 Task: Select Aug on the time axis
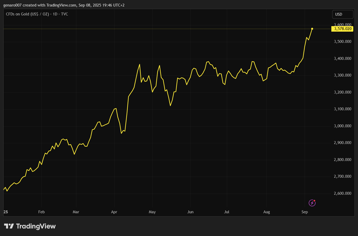(x=267, y=212)
